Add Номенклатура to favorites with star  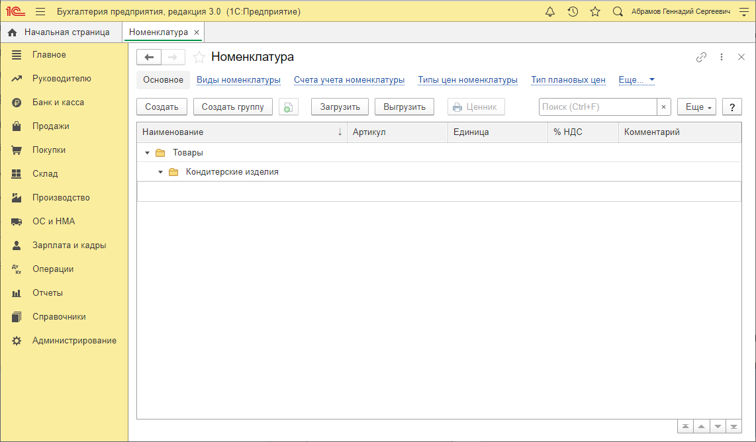pos(199,58)
